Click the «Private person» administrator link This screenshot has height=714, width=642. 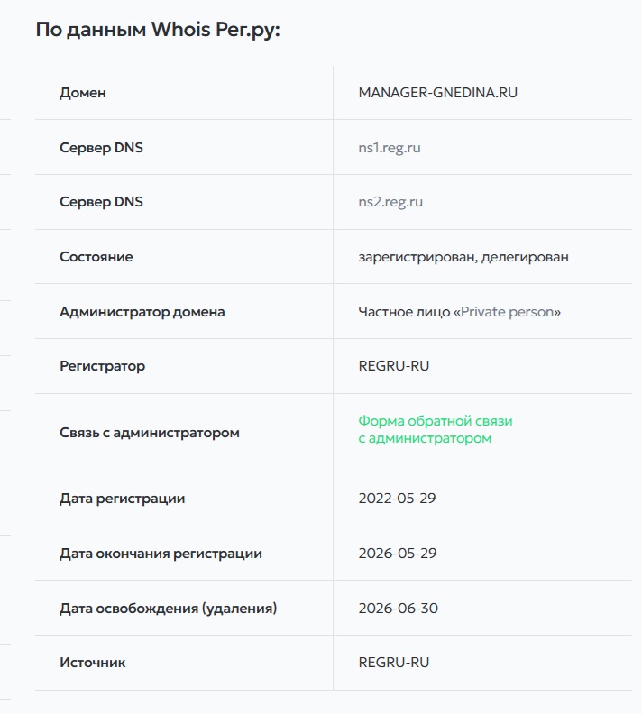(x=510, y=312)
